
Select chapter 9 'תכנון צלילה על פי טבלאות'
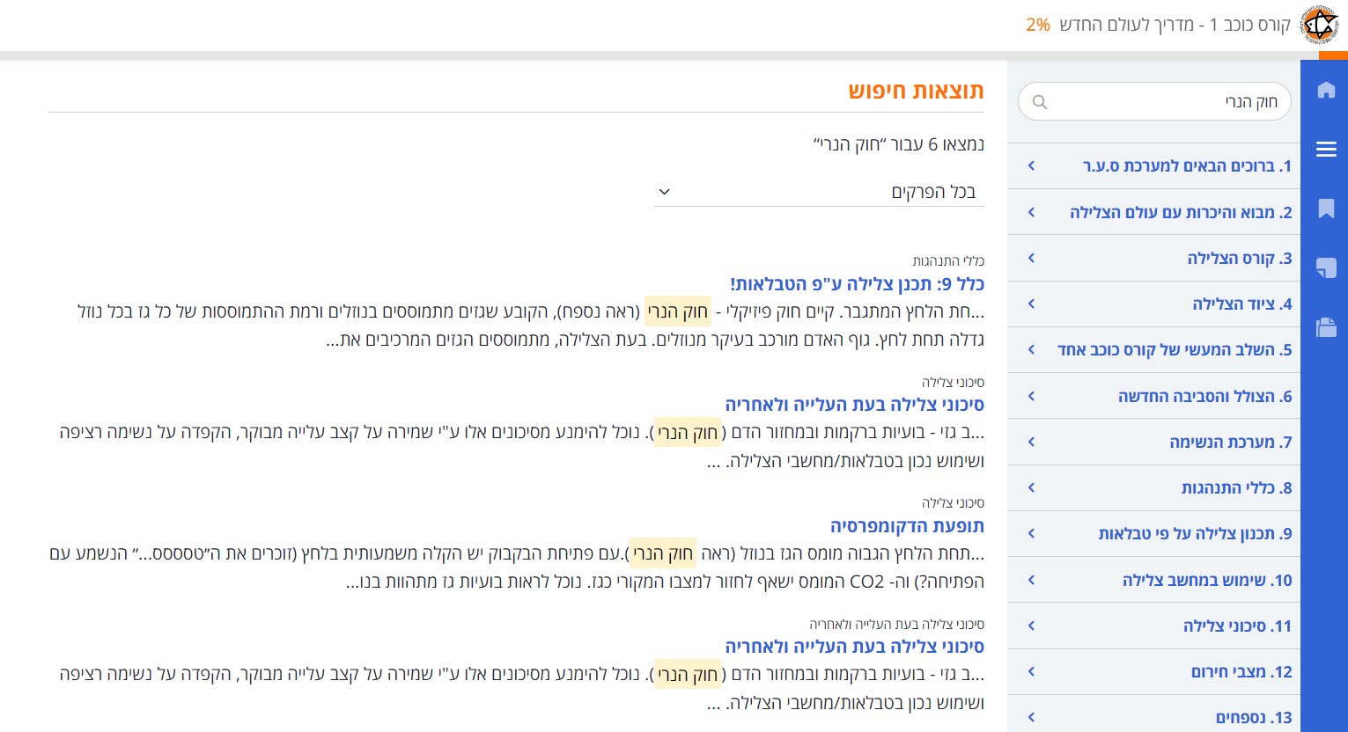(1195, 534)
